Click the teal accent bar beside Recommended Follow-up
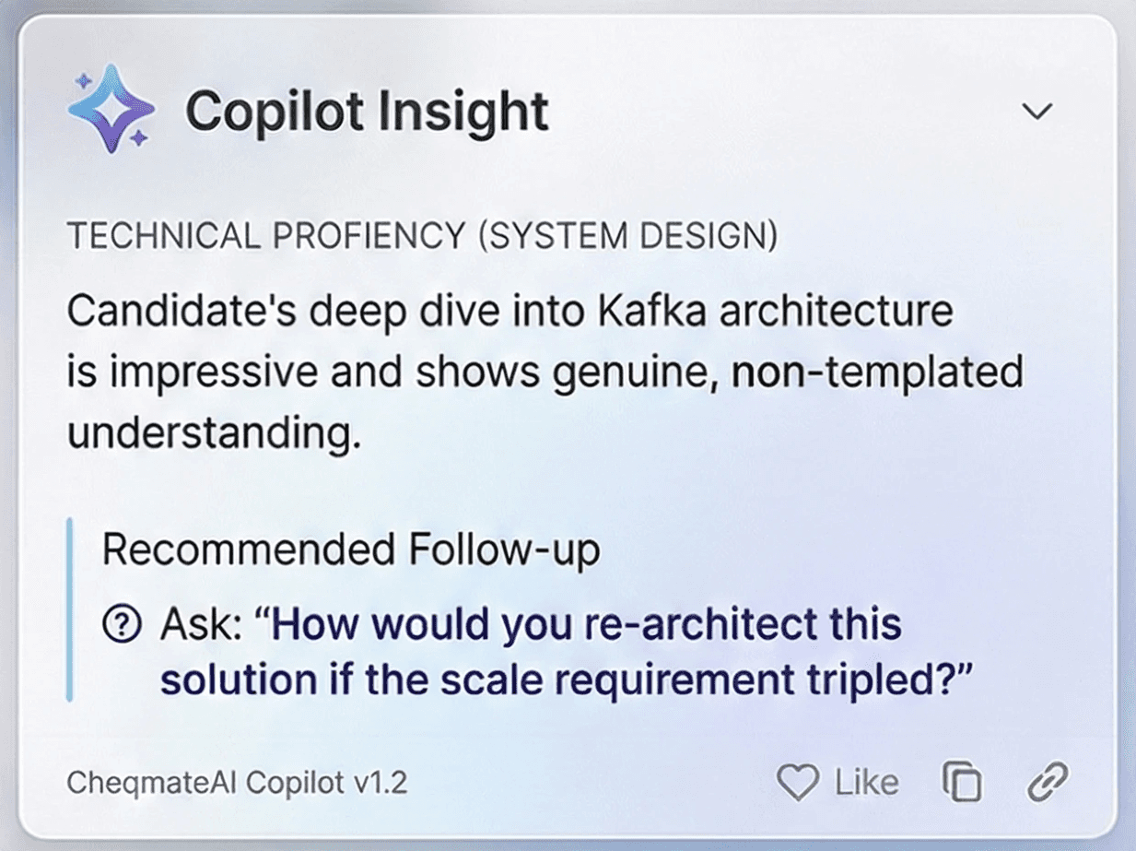 (71, 607)
